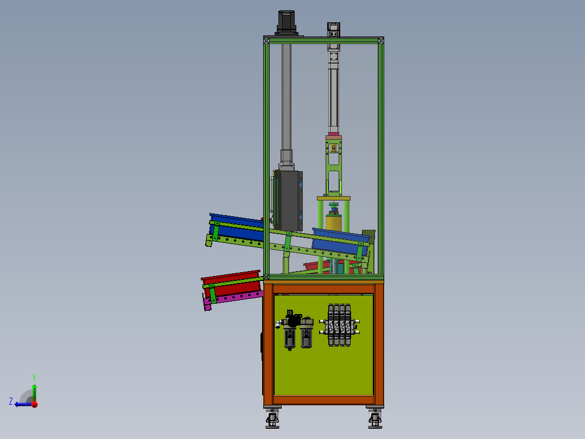Screen dimensions: 585x439
Task: Select the yellow-green cabinet door panel
Action: [x=323, y=345]
